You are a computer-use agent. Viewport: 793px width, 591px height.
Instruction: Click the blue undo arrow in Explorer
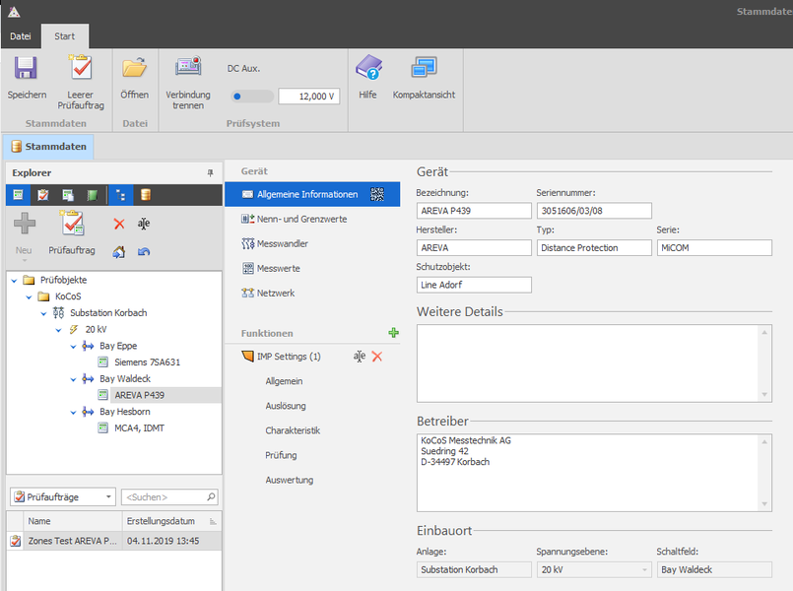(144, 252)
